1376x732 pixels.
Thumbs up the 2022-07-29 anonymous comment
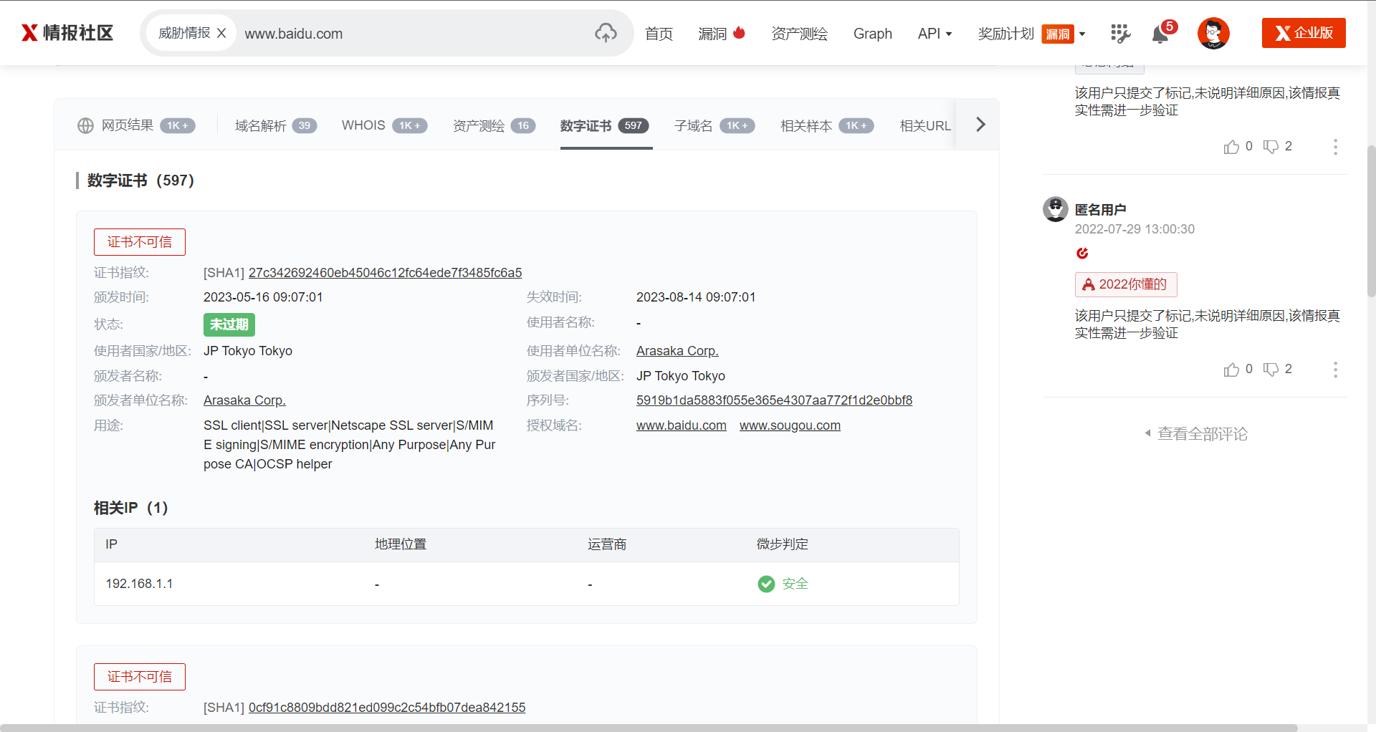coord(1231,370)
